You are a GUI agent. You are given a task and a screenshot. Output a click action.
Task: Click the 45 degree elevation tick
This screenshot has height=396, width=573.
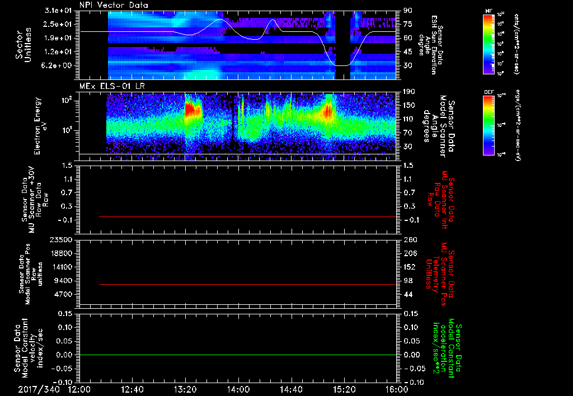click(407, 52)
